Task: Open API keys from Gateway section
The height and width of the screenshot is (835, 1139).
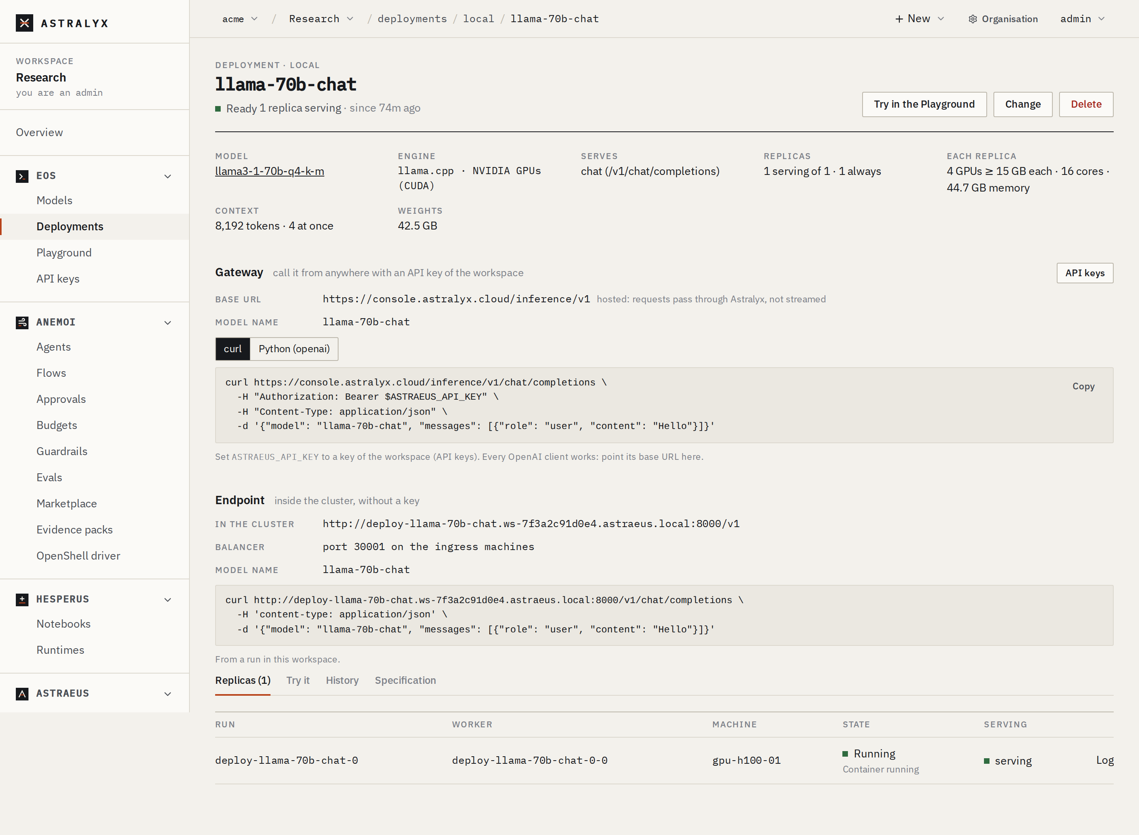Action: (1084, 273)
